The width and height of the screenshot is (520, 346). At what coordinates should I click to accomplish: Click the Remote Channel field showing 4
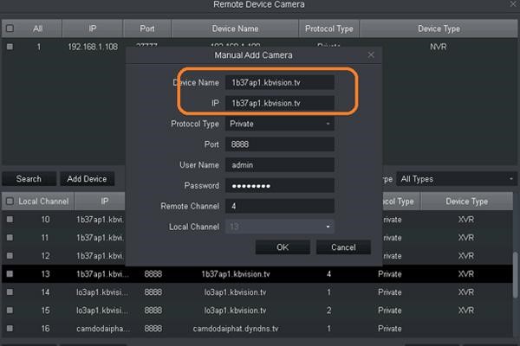coord(280,206)
